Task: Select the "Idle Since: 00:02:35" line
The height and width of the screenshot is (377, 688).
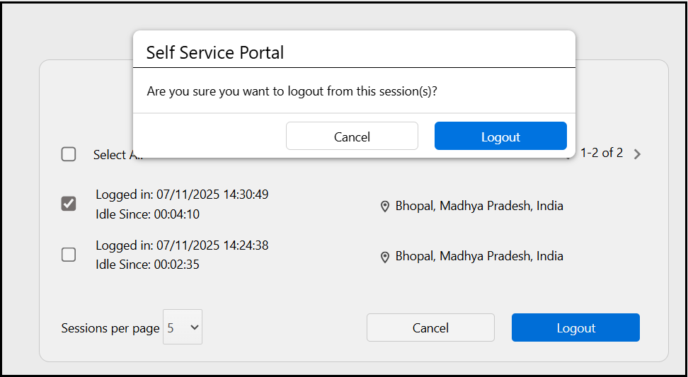Action: point(148,265)
